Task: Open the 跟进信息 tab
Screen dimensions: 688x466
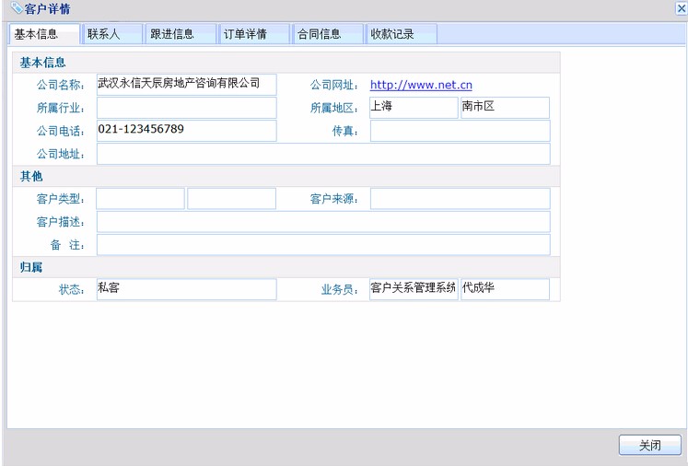Action: 181,34
